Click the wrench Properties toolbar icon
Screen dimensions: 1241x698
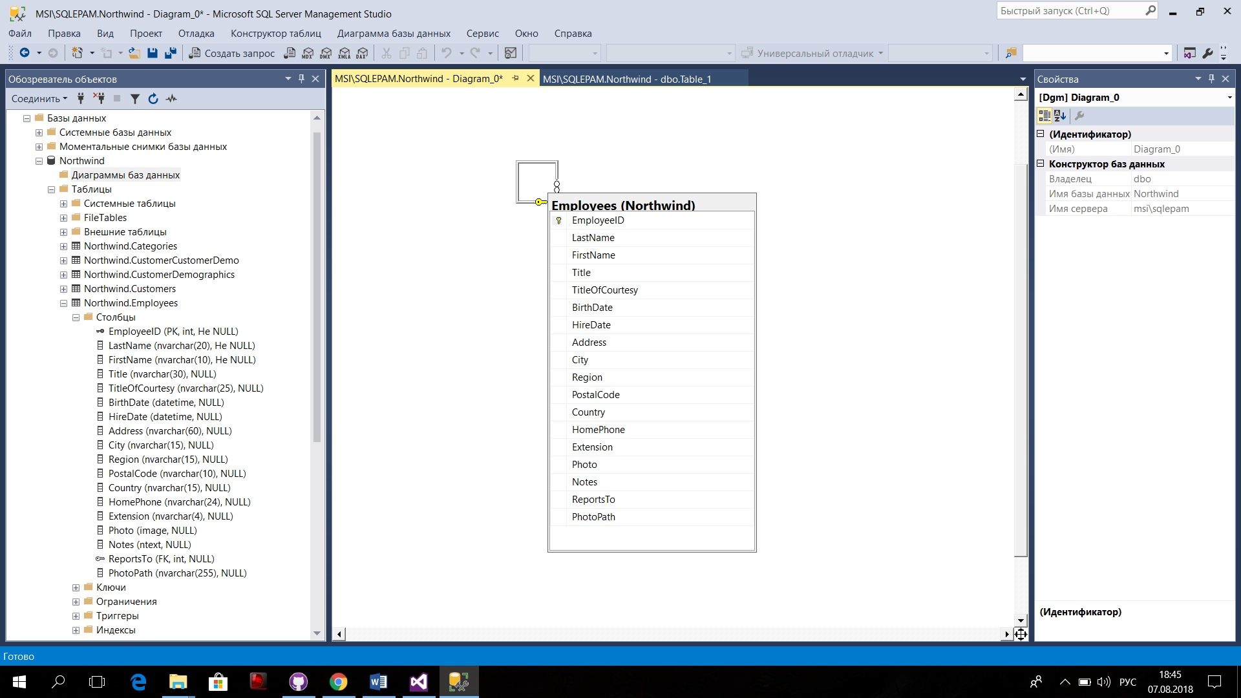pyautogui.click(x=1207, y=53)
